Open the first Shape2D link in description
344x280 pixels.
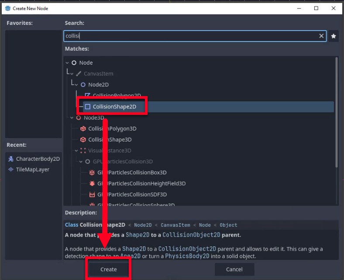click(138, 235)
